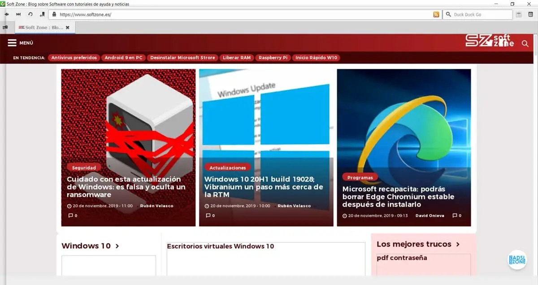
Task: Click the EN TENDENCIA label
Action: click(x=29, y=58)
